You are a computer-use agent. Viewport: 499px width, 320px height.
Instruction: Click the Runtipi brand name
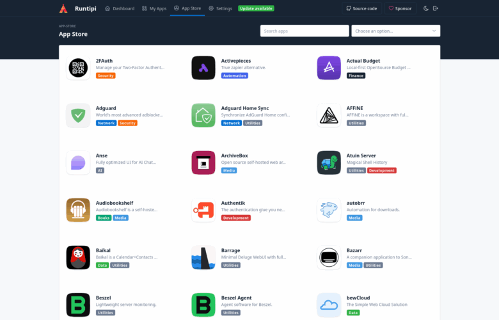pos(85,8)
